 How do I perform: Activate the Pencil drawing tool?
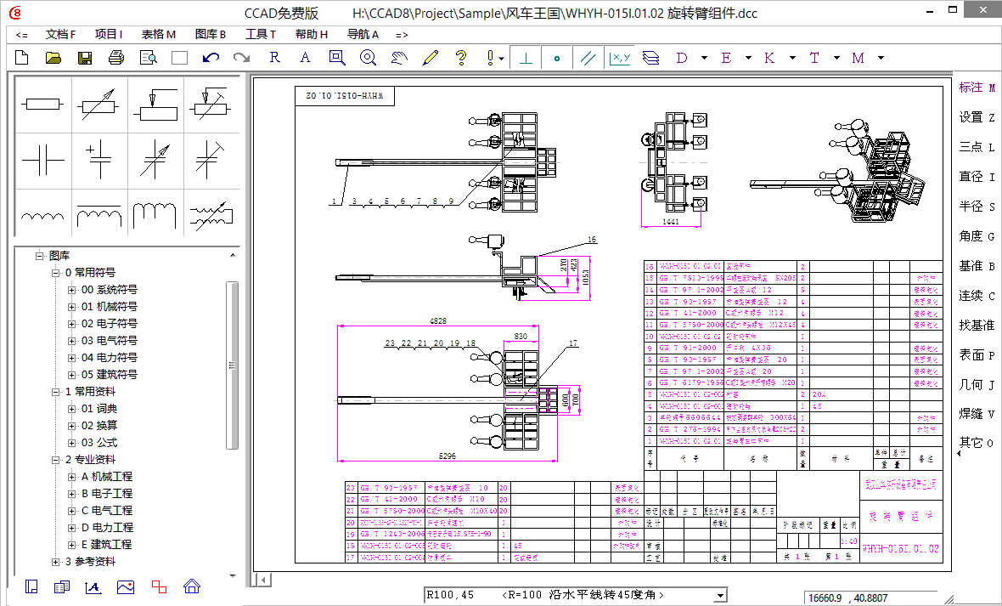429,57
